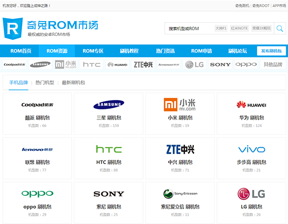Viewport: 288px width, 224px height.
Task: Open the Samsung card logo
Action: 109,105
